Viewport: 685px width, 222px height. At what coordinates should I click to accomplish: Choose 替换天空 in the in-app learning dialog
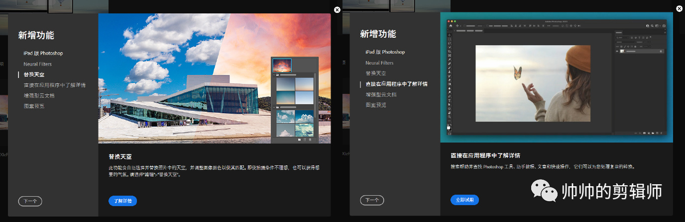pos(376,74)
